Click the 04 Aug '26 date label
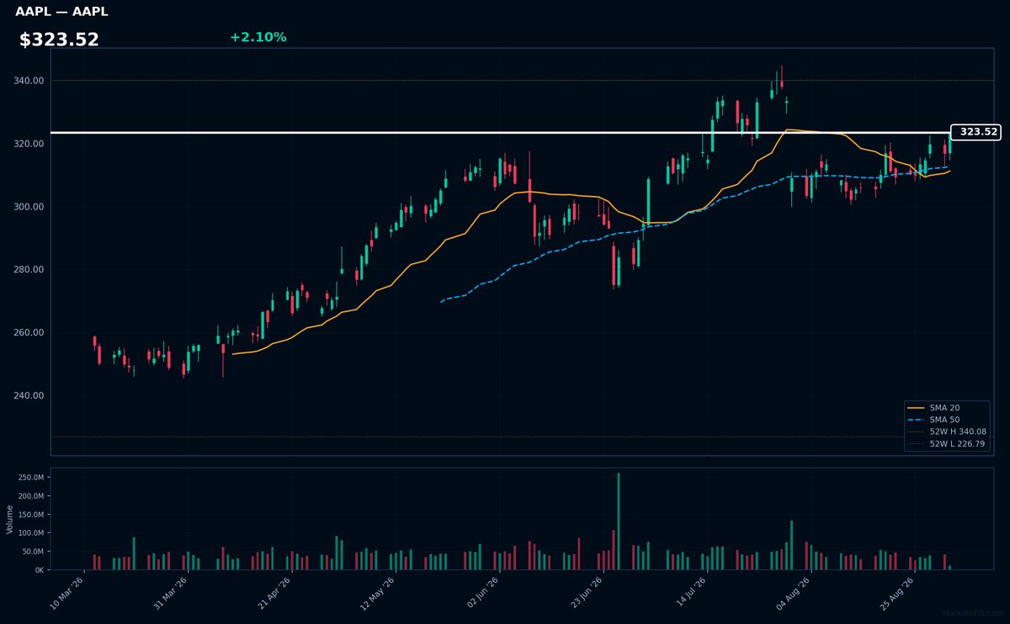This screenshot has height=624, width=1010. tap(793, 594)
